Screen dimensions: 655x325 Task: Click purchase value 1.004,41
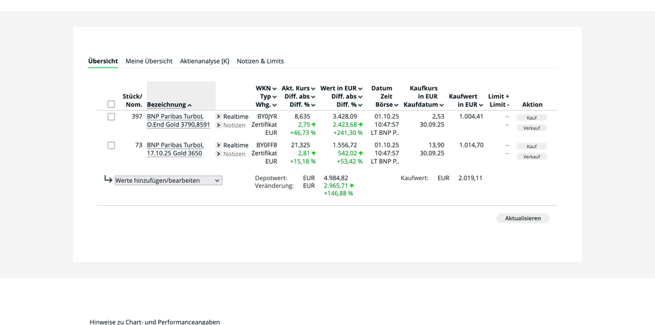tap(471, 117)
